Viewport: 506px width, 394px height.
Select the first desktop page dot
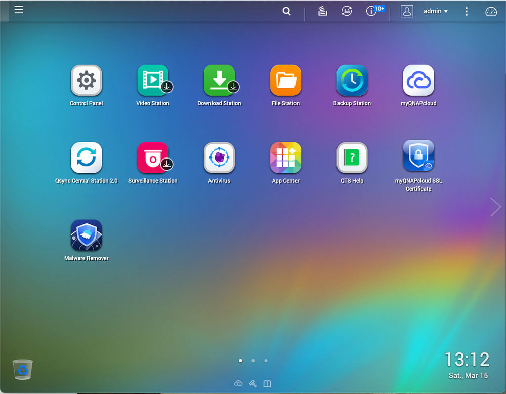click(x=240, y=361)
